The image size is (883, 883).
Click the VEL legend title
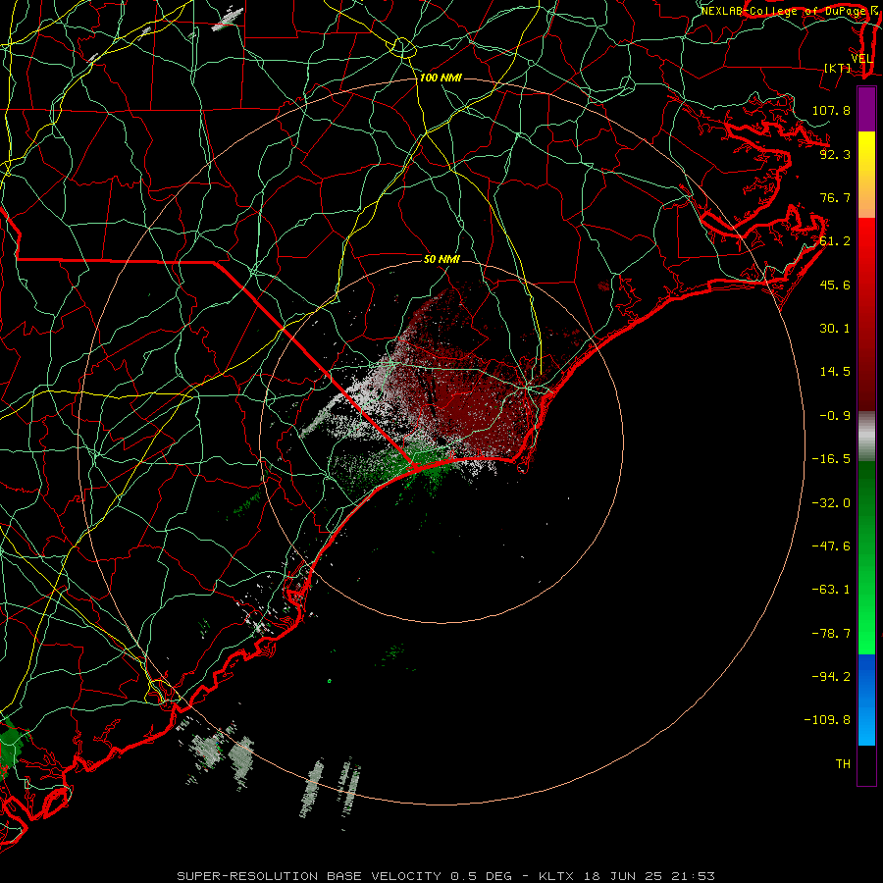tap(861, 59)
